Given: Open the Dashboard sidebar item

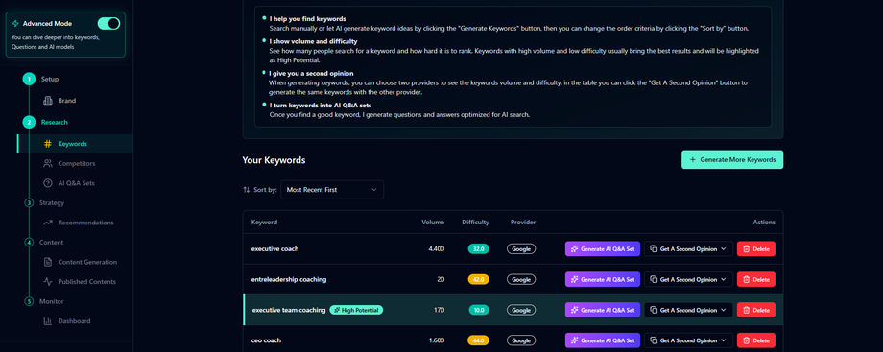Looking at the screenshot, I should coord(74,321).
